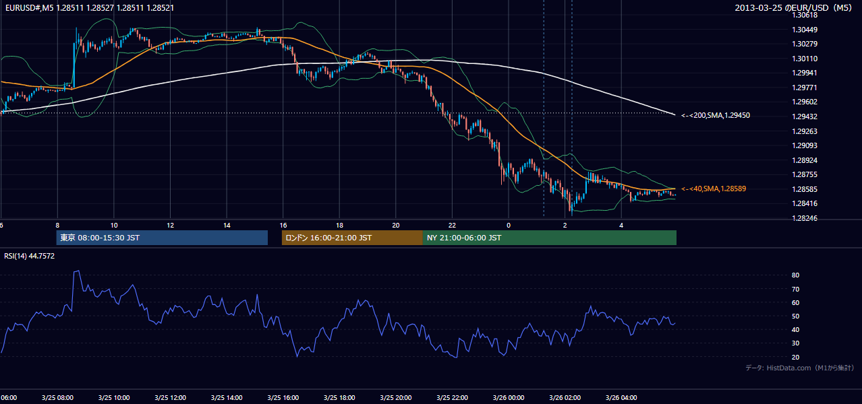The width and height of the screenshot is (862, 404).
Task: Click price axis label 1.28246
Action: click(x=805, y=218)
